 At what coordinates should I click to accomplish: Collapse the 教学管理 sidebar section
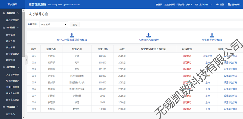click(18, 67)
